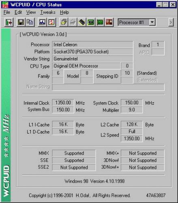Click the WCPUID Version 3.0d group label
This screenshot has height=203, width=178.
point(43,35)
